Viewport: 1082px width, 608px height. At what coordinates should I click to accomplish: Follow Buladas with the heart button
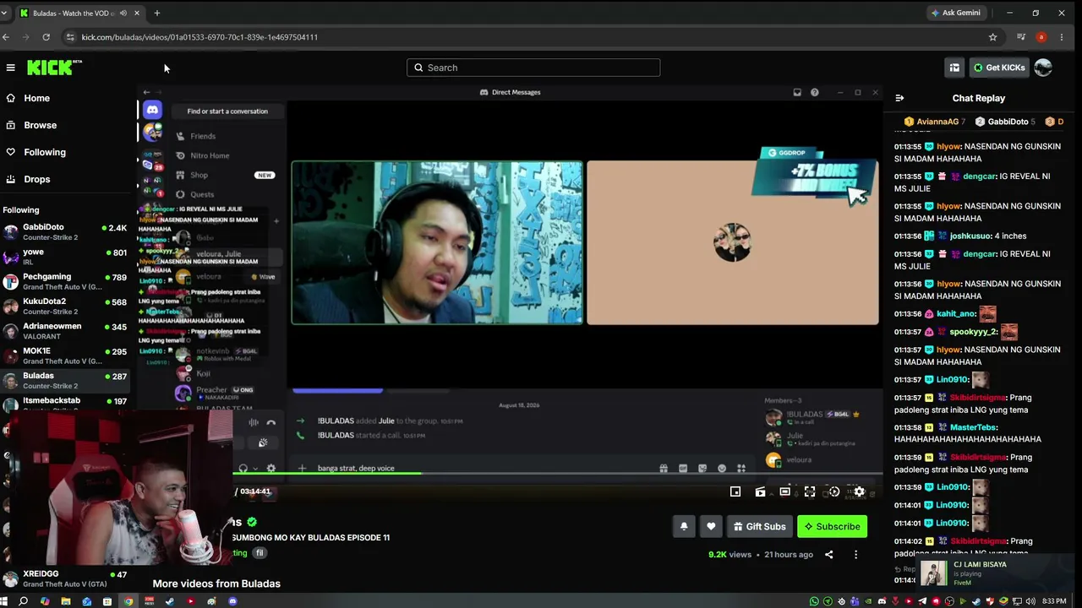click(711, 526)
